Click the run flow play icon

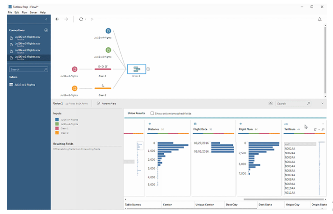92,19
